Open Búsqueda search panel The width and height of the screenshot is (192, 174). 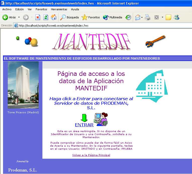point(69,17)
